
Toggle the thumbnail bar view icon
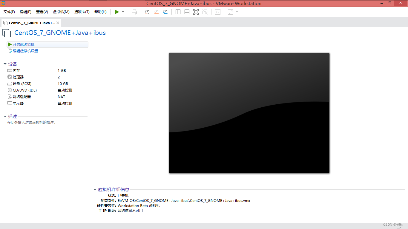(187, 12)
